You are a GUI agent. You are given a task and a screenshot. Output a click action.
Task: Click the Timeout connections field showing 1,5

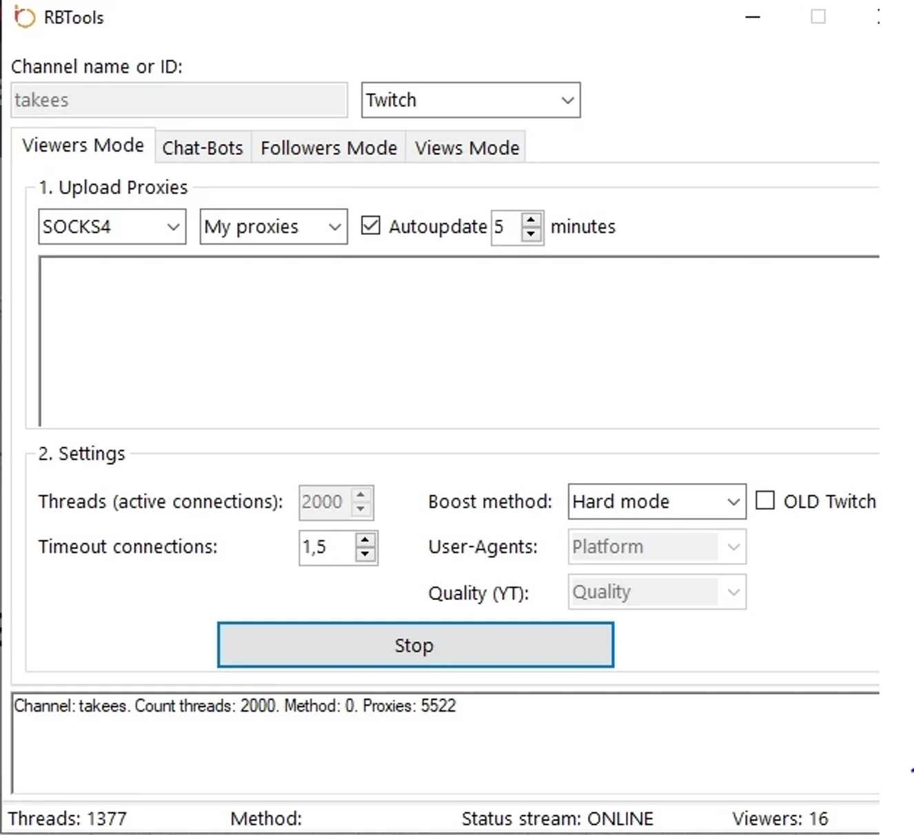327,547
